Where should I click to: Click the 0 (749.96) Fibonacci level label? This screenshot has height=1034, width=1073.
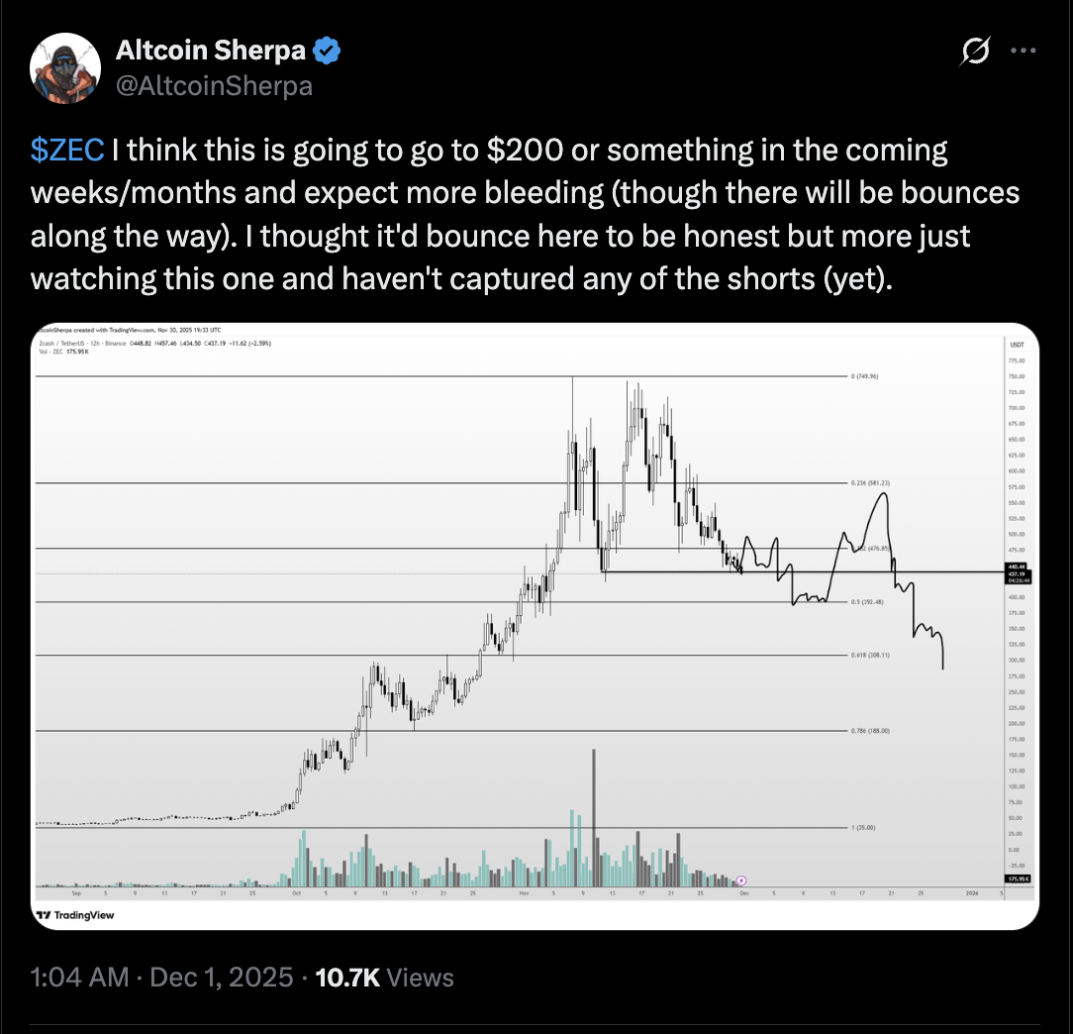pyautogui.click(x=865, y=376)
